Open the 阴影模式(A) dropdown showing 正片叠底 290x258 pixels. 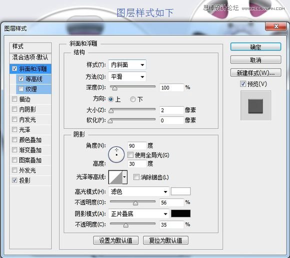coord(138,214)
